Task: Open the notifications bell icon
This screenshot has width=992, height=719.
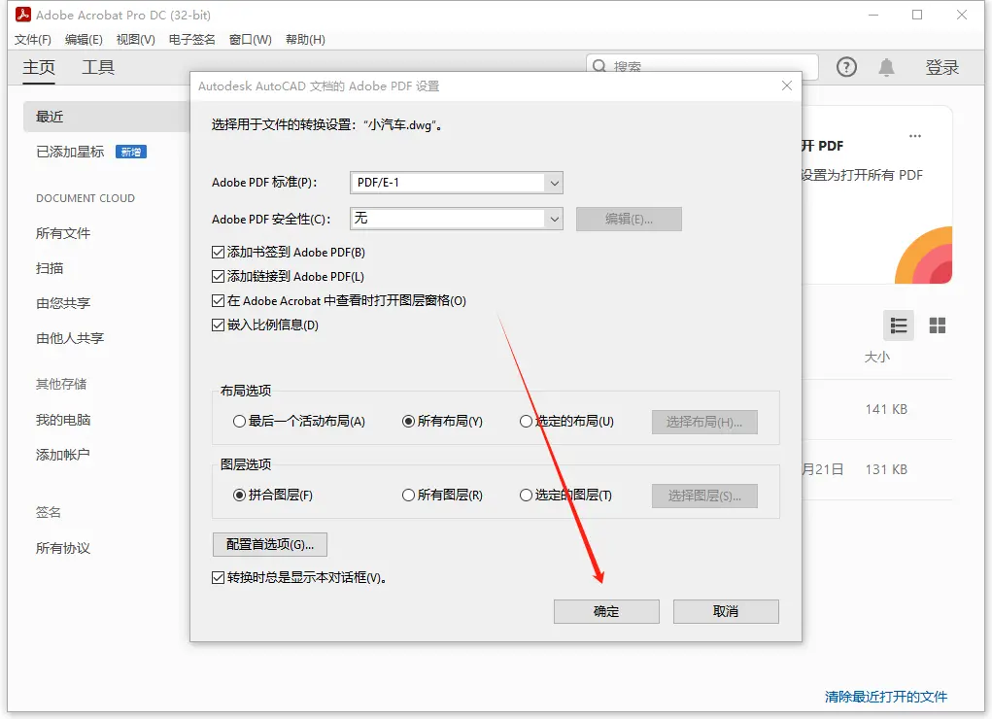Action: [x=886, y=67]
